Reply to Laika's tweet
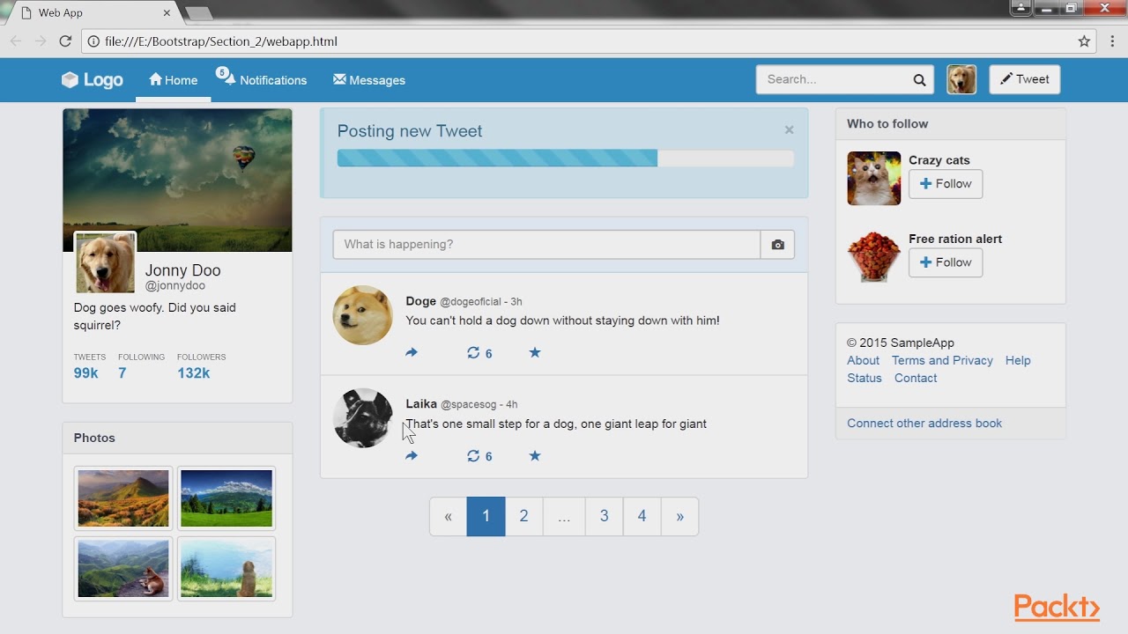Viewport: 1128px width, 634px height. pos(412,455)
